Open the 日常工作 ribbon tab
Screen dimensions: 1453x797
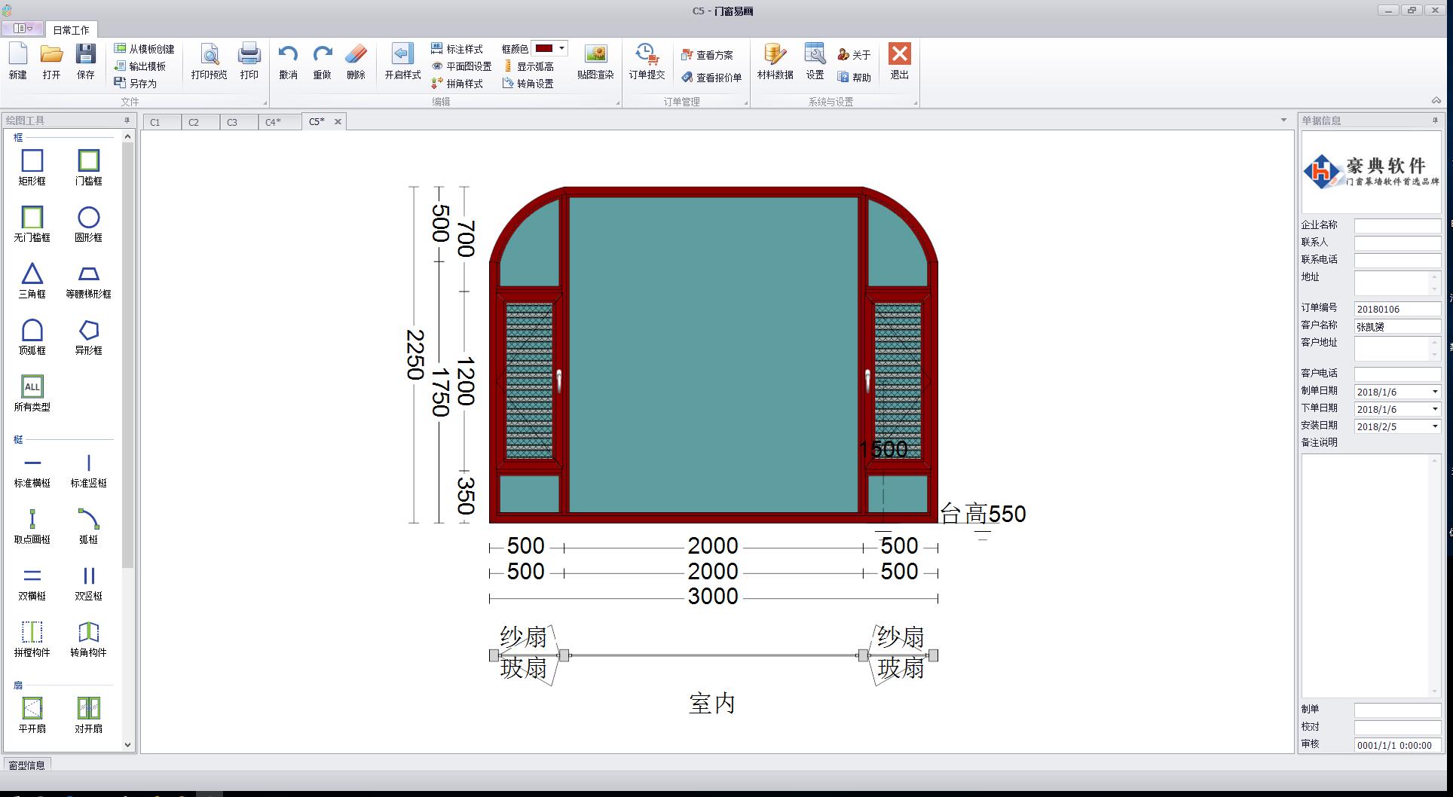(x=71, y=30)
